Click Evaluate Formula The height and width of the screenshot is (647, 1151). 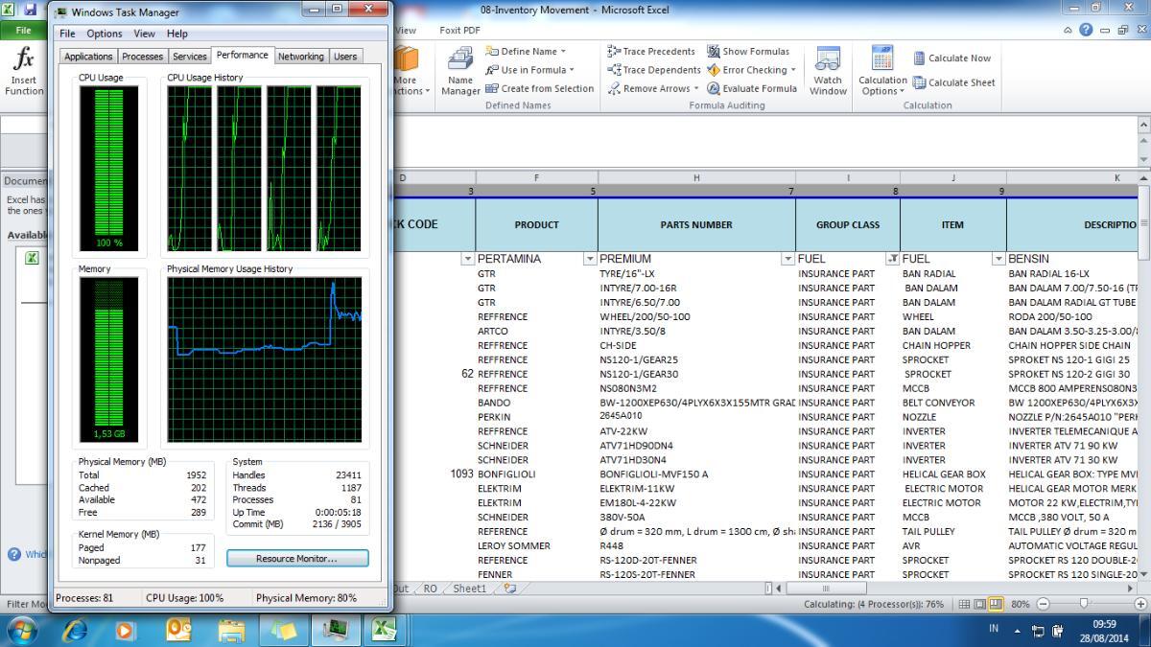coord(752,88)
